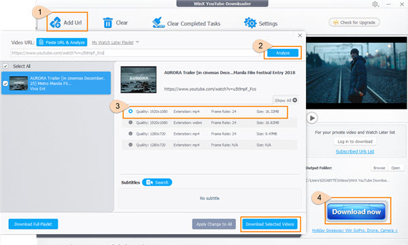Screen dimensions: 408x245
Task: Expand the Show All formats toggle
Action: (286, 100)
